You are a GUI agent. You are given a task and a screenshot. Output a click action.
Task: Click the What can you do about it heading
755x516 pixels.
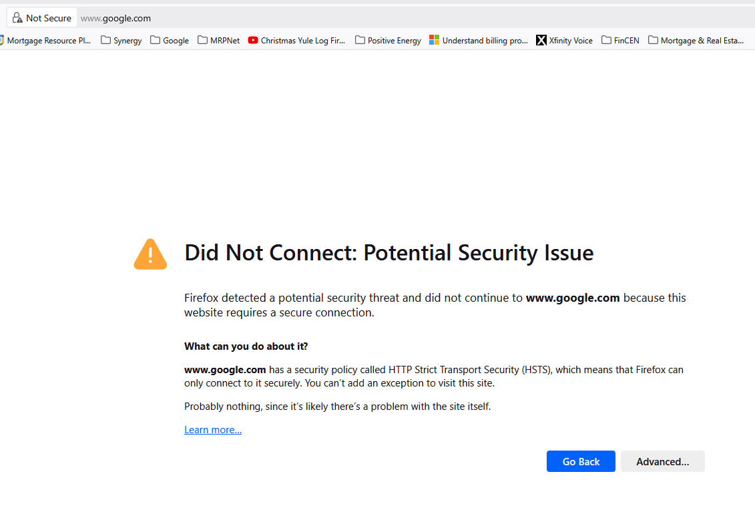[246, 346]
